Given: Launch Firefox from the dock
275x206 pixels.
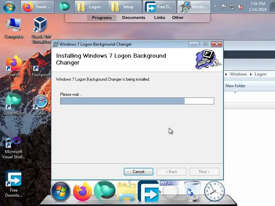Looking at the screenshot, I should click(82, 191).
